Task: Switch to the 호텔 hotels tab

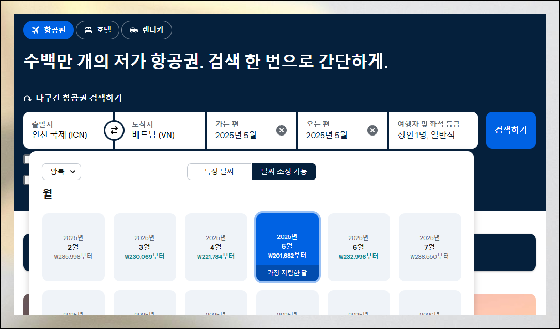Action: [98, 30]
